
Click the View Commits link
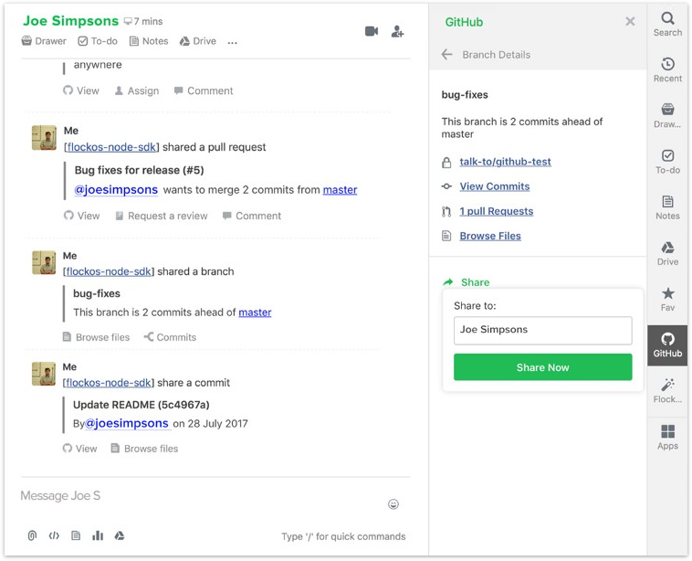[495, 187]
